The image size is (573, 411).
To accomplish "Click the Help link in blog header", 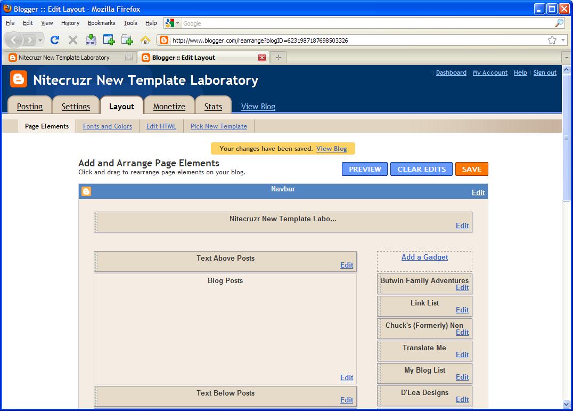I will coord(520,72).
